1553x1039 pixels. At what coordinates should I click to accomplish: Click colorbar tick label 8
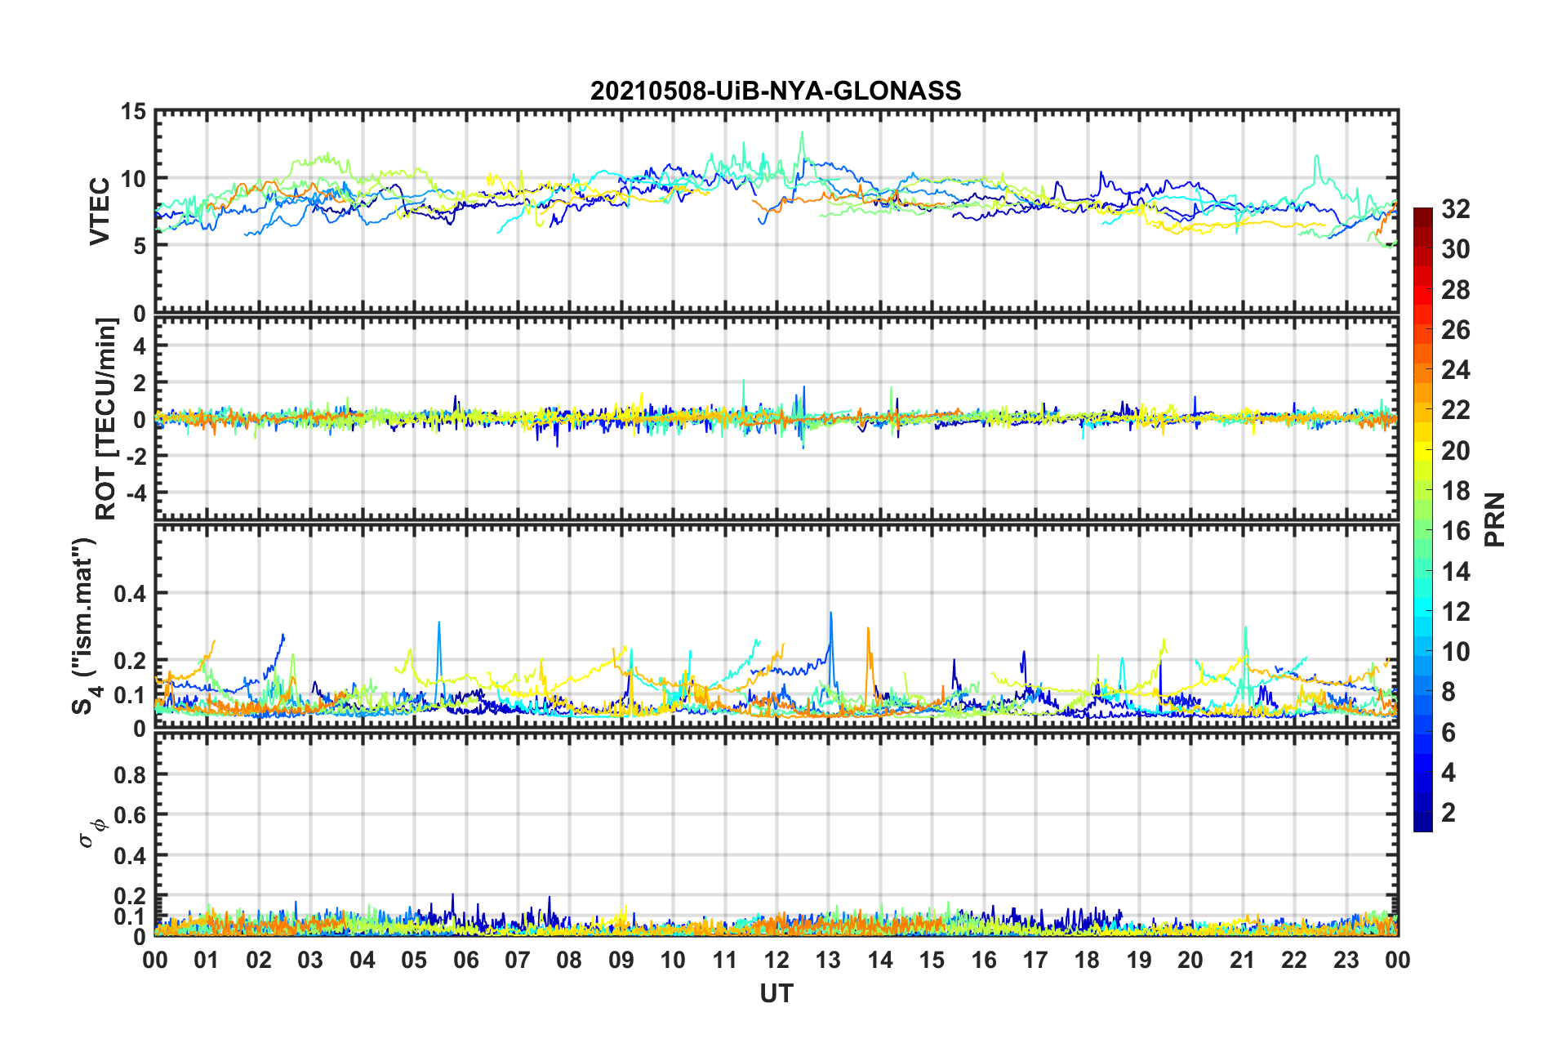click(1448, 692)
